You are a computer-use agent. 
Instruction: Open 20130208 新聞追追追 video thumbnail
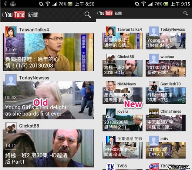[122, 150]
